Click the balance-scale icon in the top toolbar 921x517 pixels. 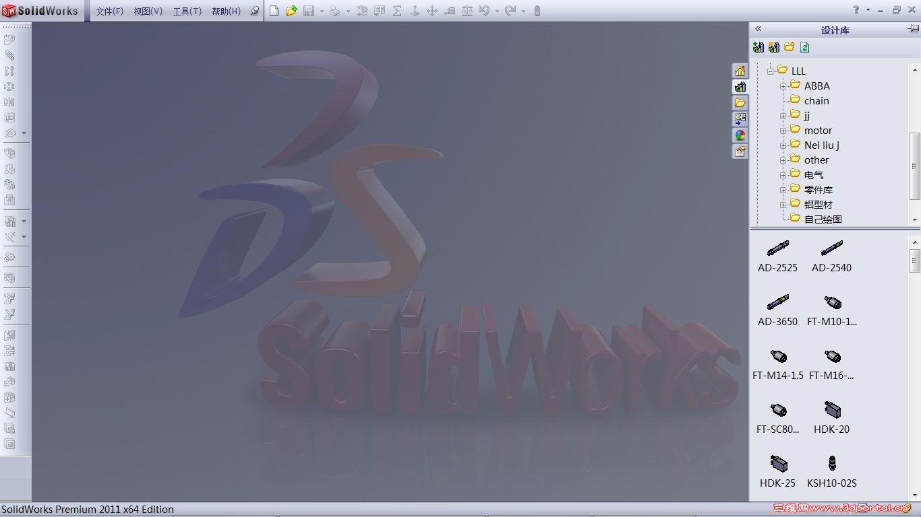467,11
